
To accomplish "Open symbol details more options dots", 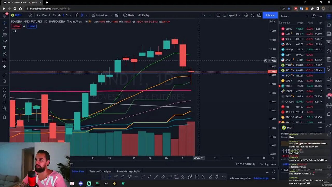I will pos(320,128).
